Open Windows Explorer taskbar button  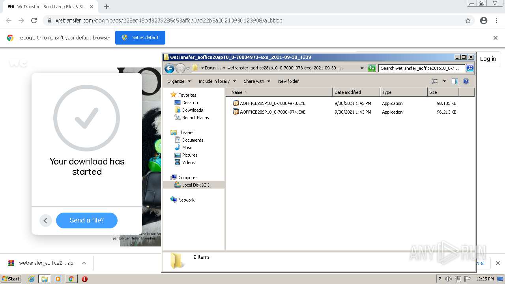point(45,279)
